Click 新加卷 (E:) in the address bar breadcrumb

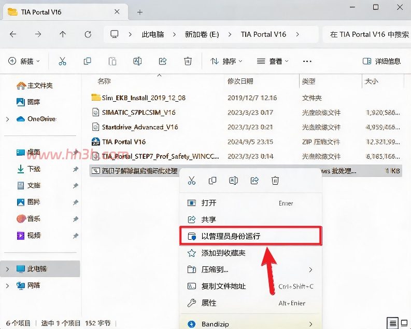pyautogui.click(x=202, y=34)
